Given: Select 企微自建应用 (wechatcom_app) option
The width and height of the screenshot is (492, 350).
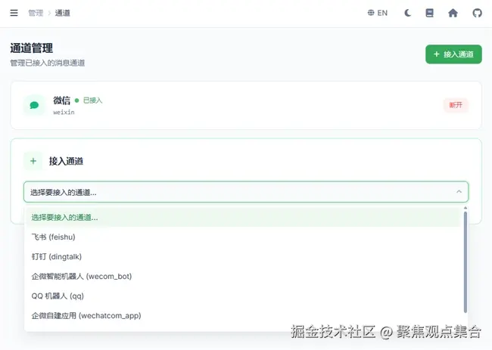Looking at the screenshot, I should 243,315.
